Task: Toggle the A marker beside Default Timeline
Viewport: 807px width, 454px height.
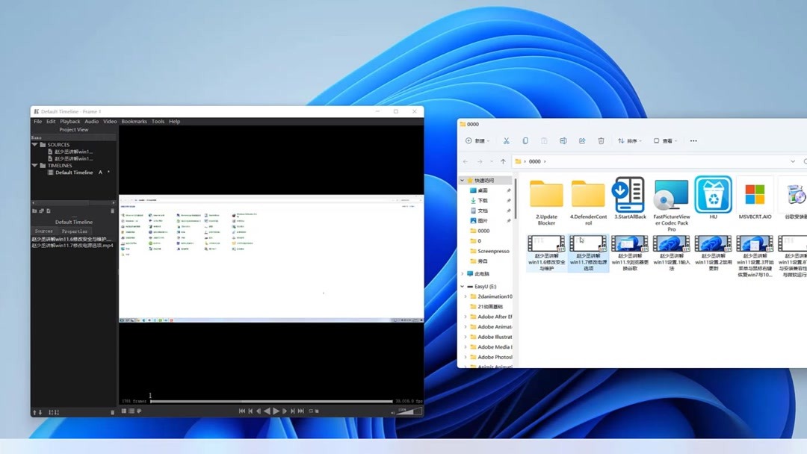Action: (100, 172)
